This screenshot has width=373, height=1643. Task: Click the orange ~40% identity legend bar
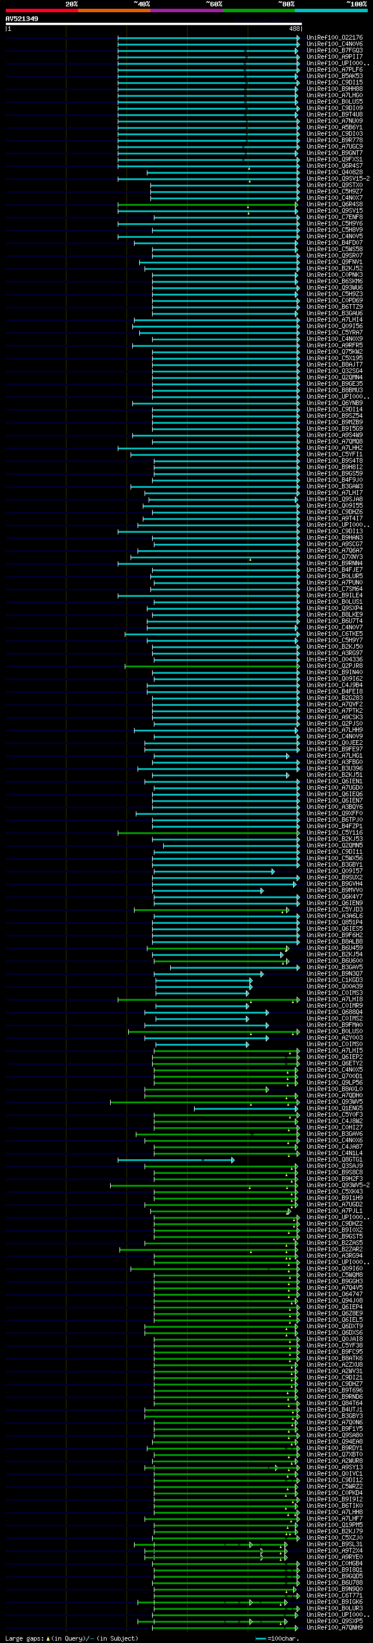(114, 10)
